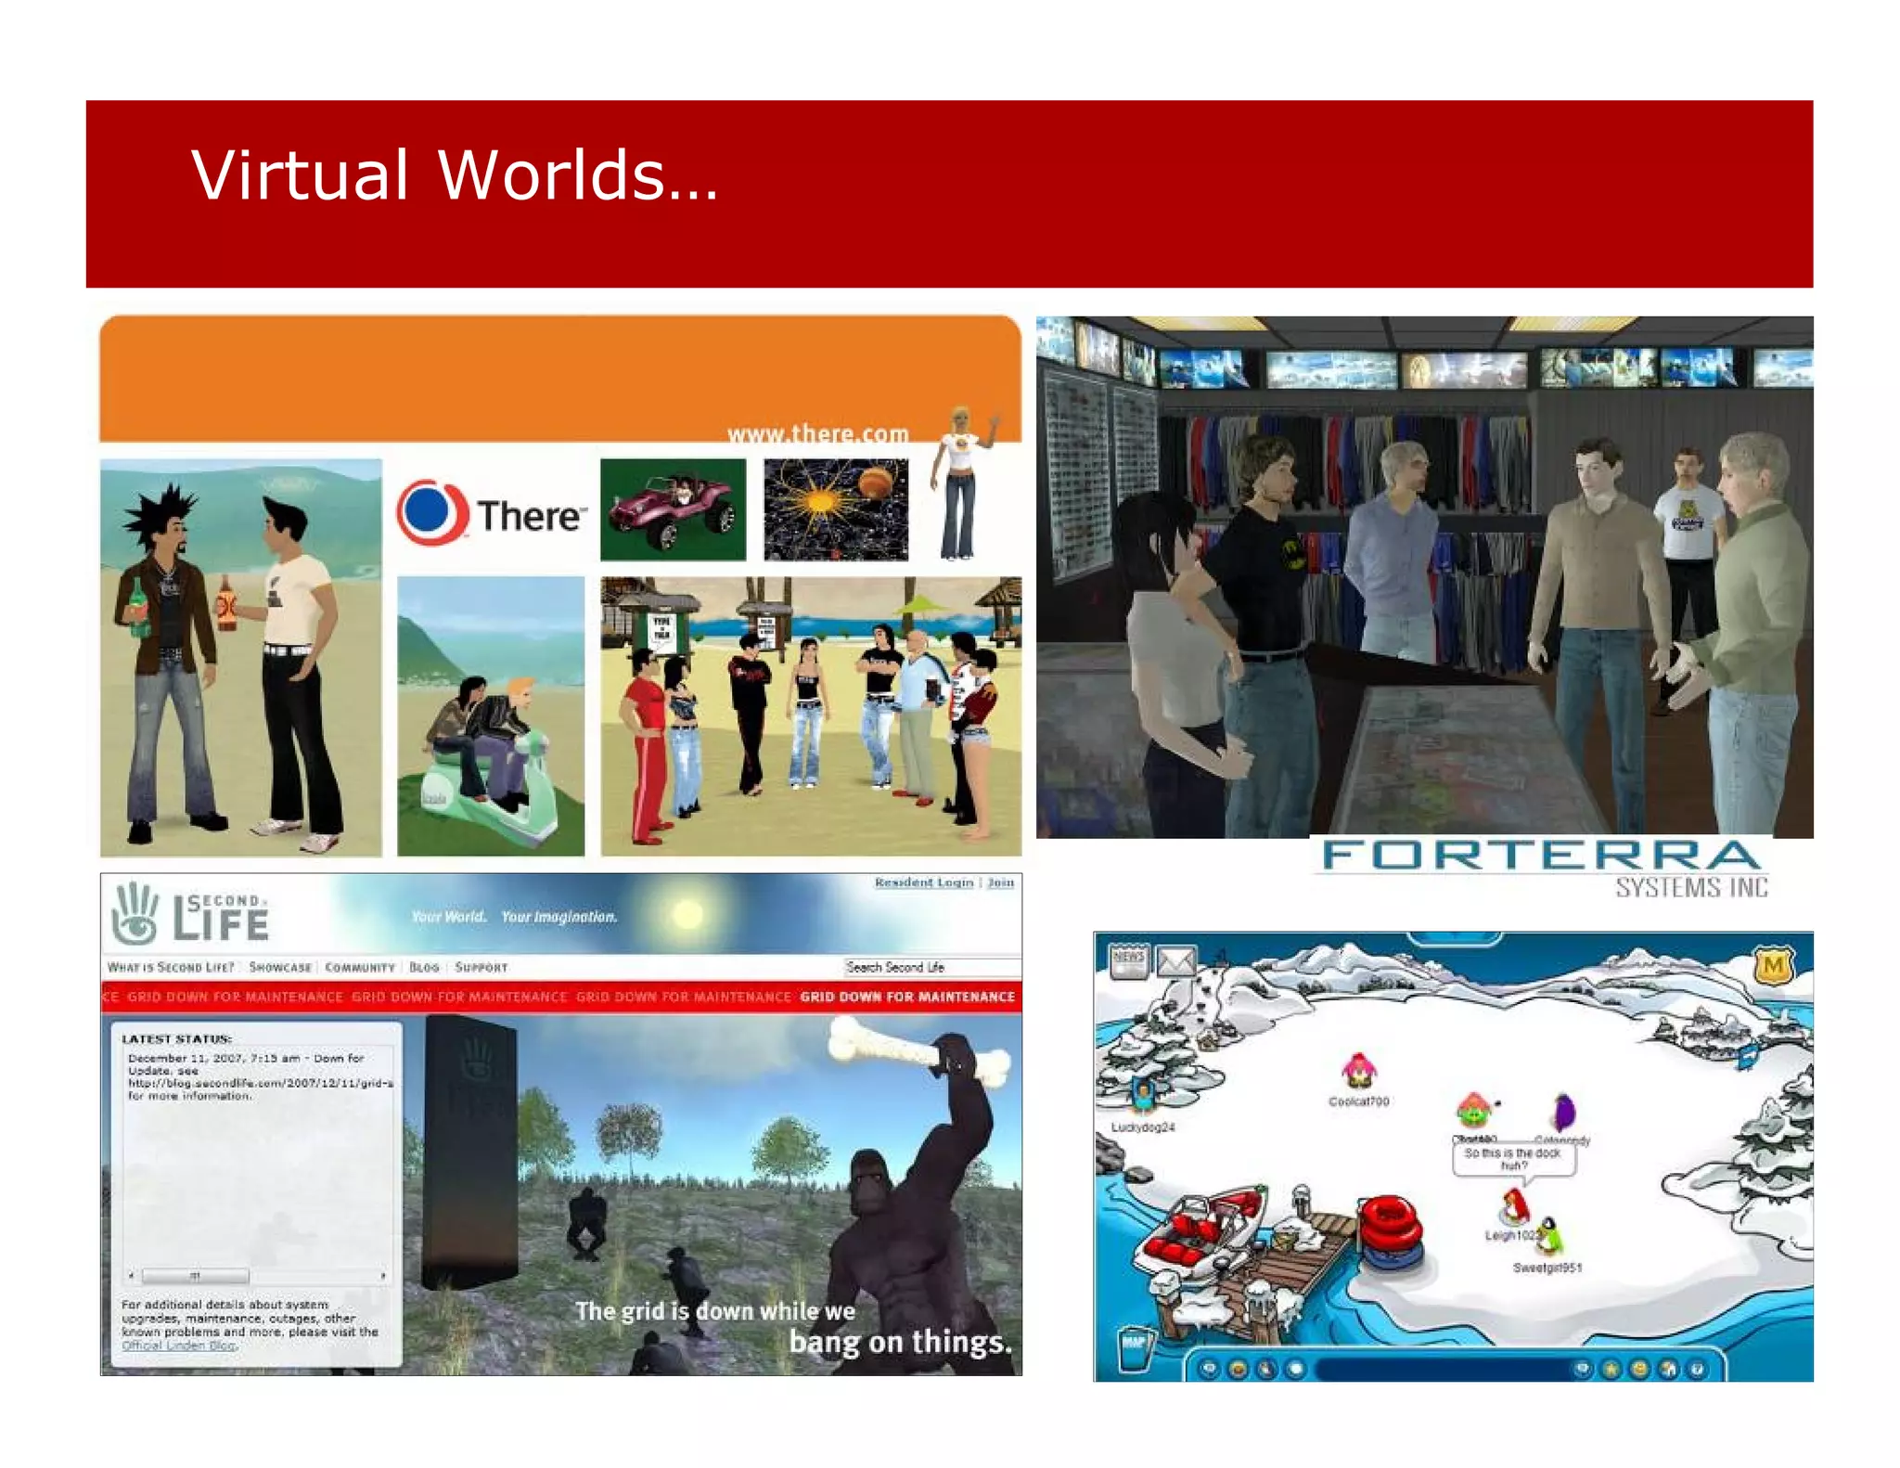Click the third icon left of the chat bar
Viewport: 1900px width, 1468px height.
click(x=1267, y=1368)
